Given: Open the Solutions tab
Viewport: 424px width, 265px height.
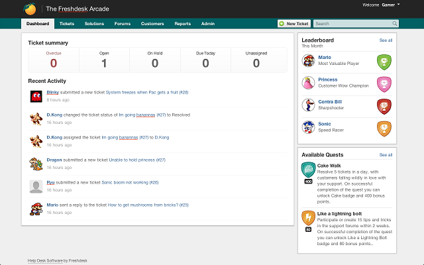Looking at the screenshot, I should pyautogui.click(x=94, y=24).
